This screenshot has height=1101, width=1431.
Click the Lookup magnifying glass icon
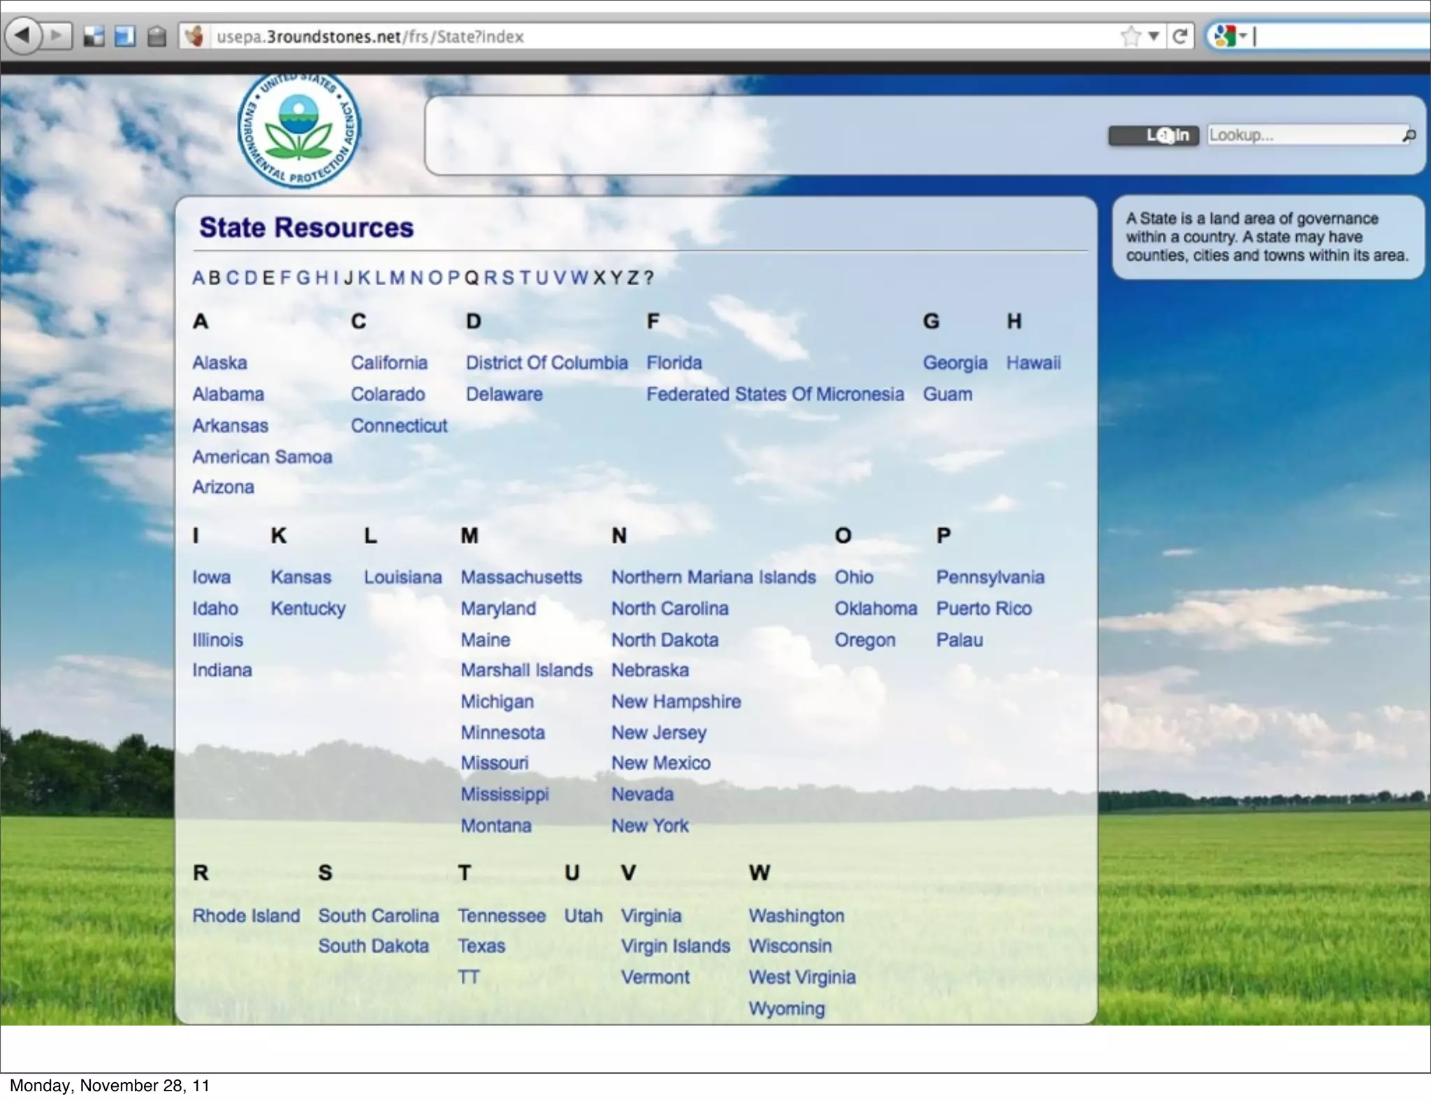click(x=1409, y=136)
